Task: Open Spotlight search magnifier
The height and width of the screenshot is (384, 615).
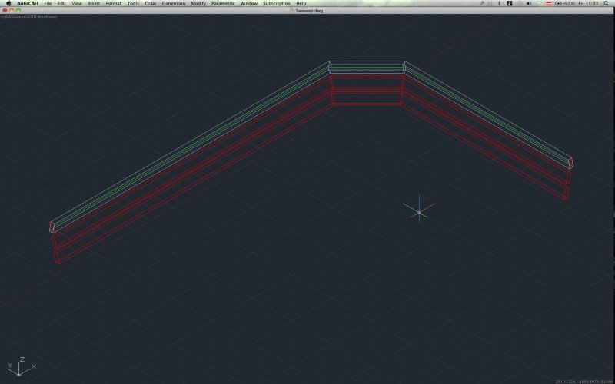Action: 606,3
